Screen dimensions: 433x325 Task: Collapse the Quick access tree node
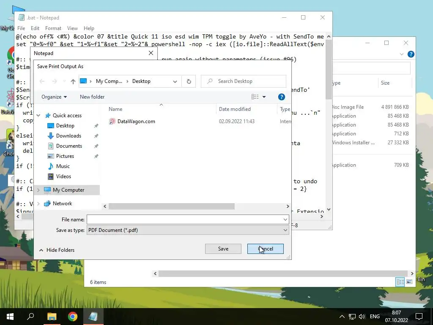click(x=38, y=116)
